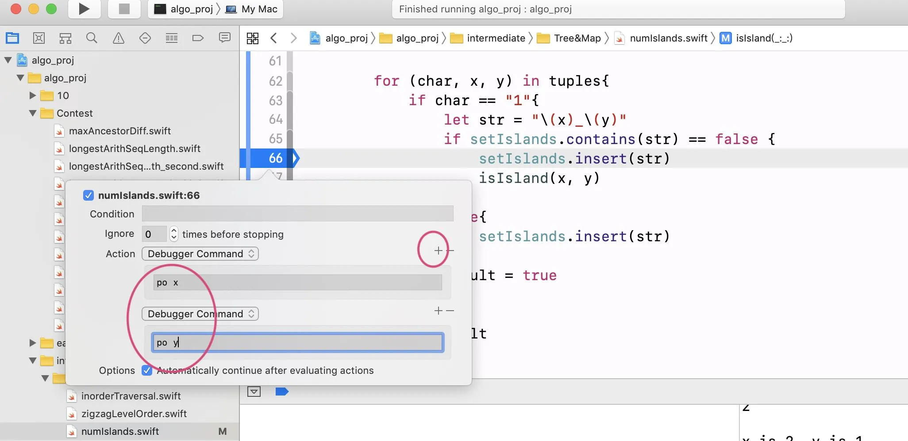908x441 pixels.
Task: Click line number 63 in the gutter
Action: 275,100
